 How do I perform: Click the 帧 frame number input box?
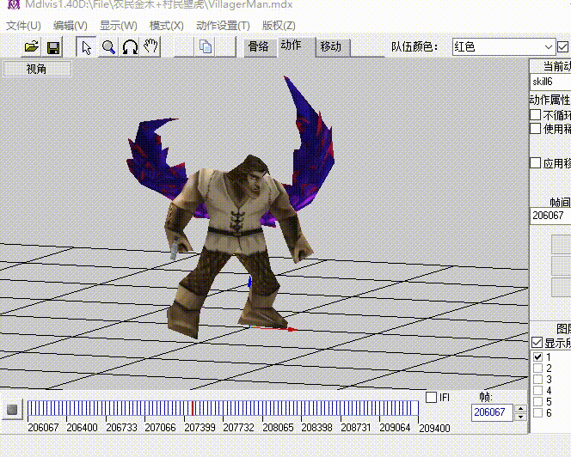click(492, 412)
